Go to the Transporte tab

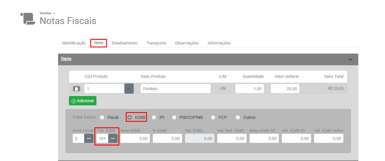[x=156, y=43]
